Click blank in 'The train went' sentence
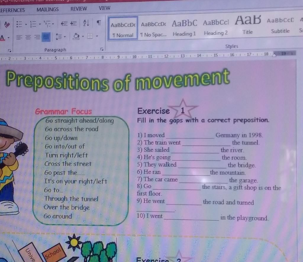Image resolution: width=303 pixels, height=262 pixels. point(206,143)
